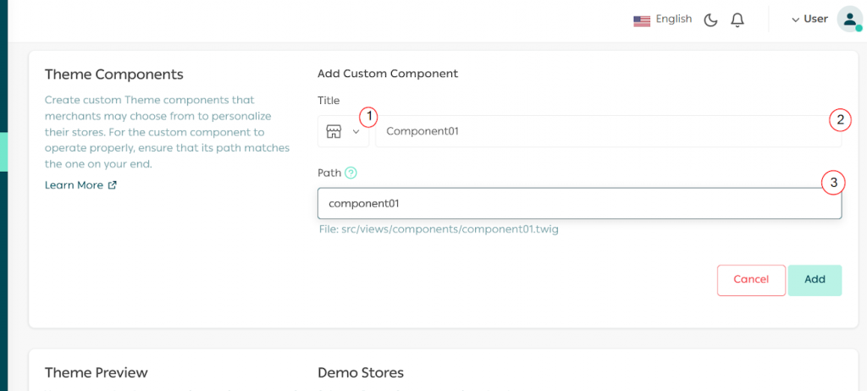This screenshot has width=867, height=391.
Task: Click the Path help question mark icon
Action: coord(351,173)
